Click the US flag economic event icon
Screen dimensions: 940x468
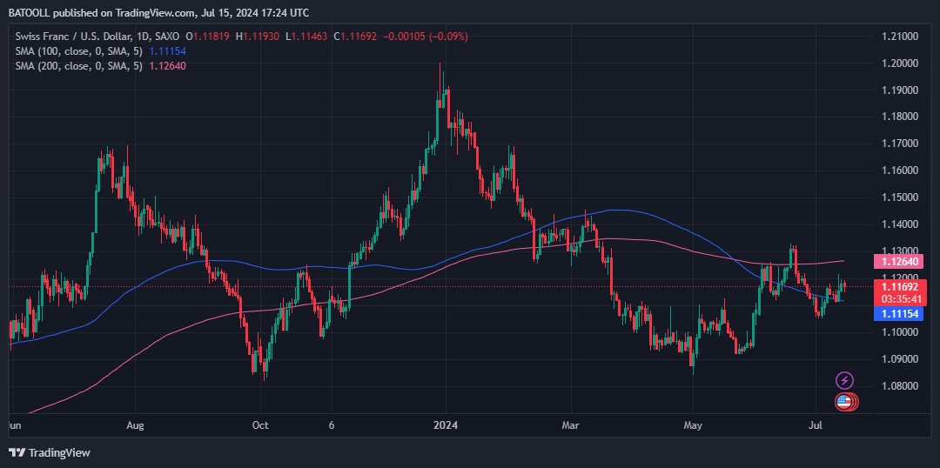click(844, 402)
